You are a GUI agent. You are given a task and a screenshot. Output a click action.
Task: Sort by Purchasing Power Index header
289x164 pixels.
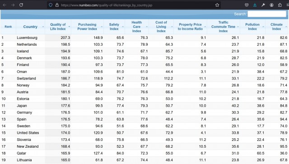coord(87,27)
